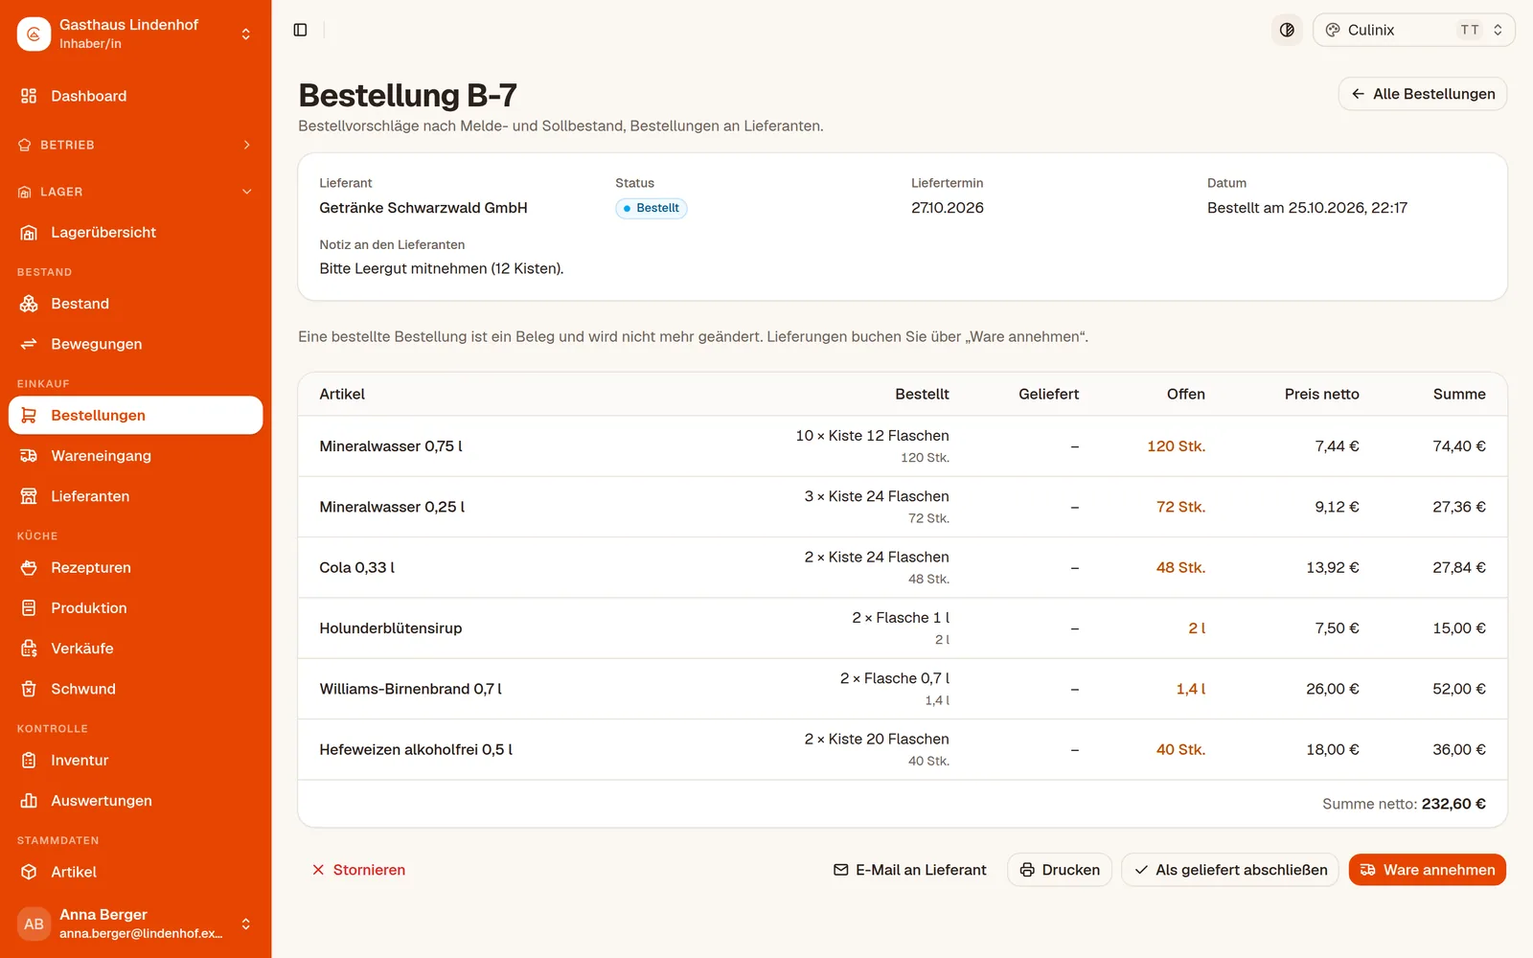The height and width of the screenshot is (958, 1533).
Task: Click the Bestellungen cart icon
Action: (x=29, y=415)
